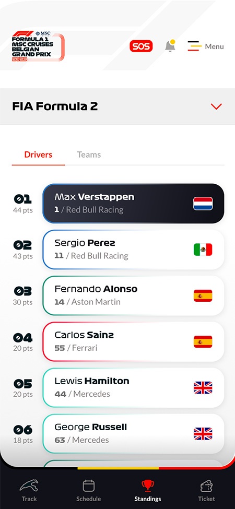This screenshot has width=235, height=509.
Task: Expand the FIA Formula 2 chevron
Action: [216, 106]
